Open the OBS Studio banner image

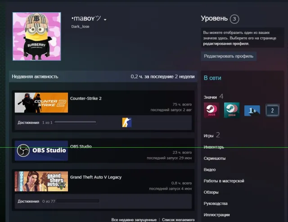[41, 151]
